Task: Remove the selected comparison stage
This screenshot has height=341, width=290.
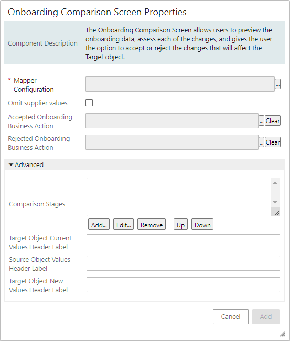Action: point(152,225)
